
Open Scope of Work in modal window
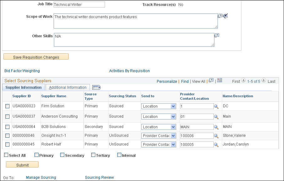(220, 15)
